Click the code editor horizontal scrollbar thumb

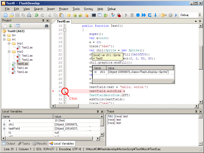point(67,106)
